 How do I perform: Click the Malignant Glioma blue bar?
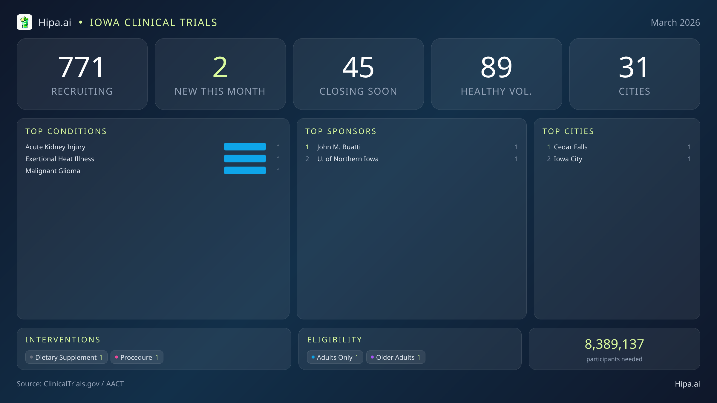(x=245, y=170)
